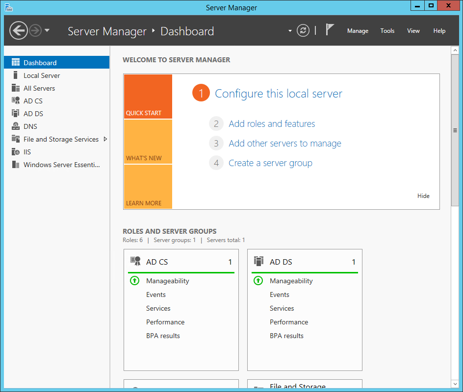This screenshot has height=392, width=463.
Task: Select the Local Server sidebar item
Action: coord(42,75)
